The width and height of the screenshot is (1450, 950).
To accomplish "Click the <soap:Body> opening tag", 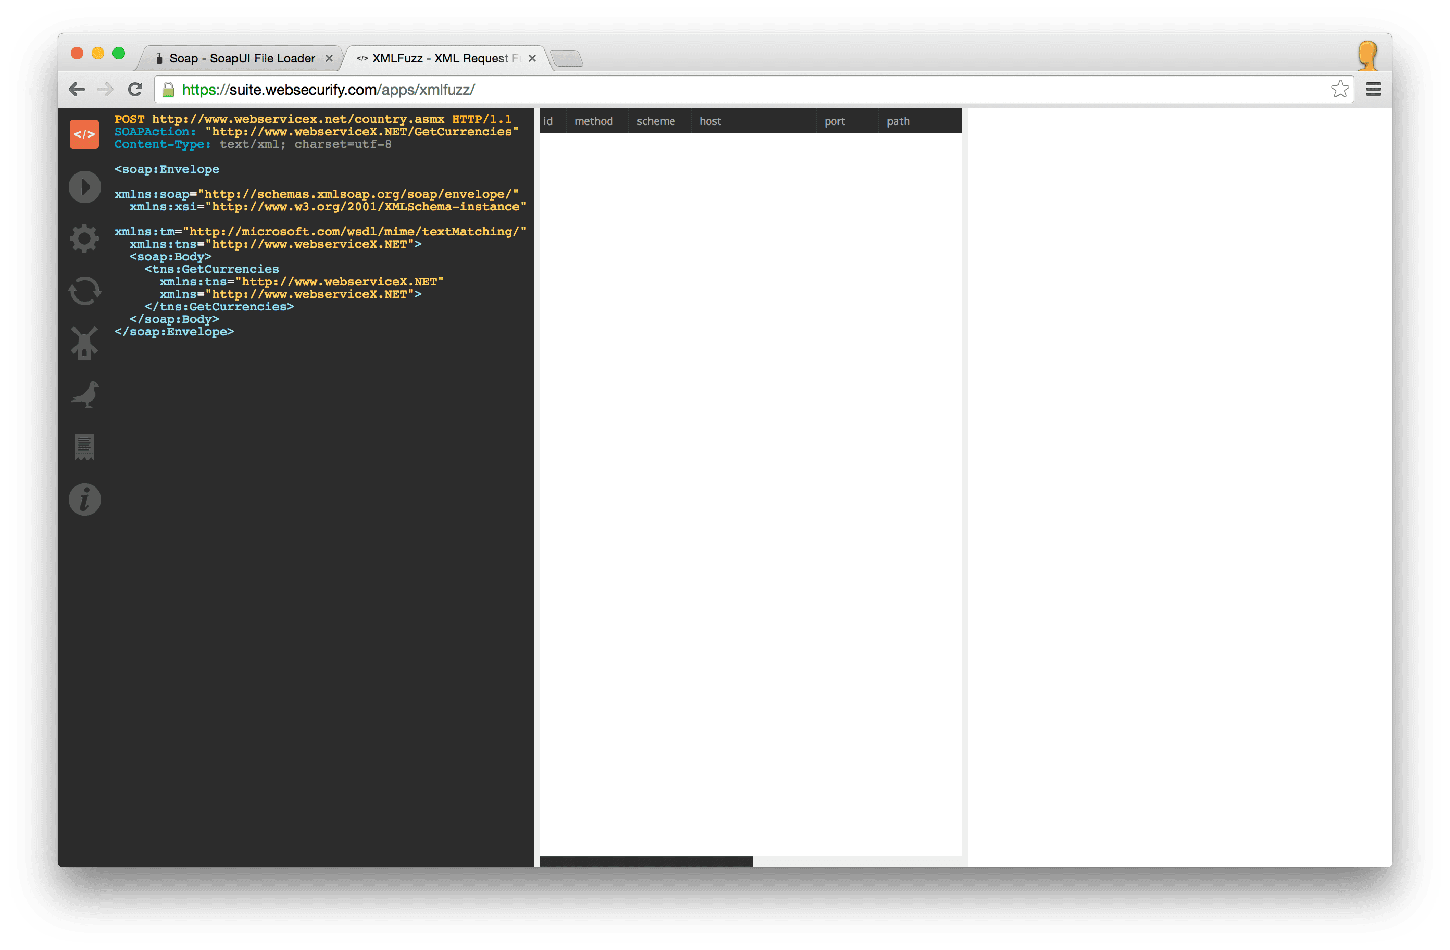I will [x=171, y=257].
